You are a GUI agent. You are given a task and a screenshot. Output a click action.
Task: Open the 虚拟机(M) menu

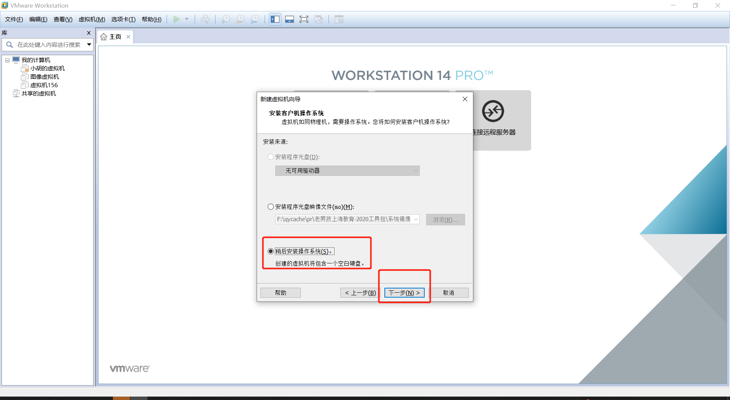point(92,19)
